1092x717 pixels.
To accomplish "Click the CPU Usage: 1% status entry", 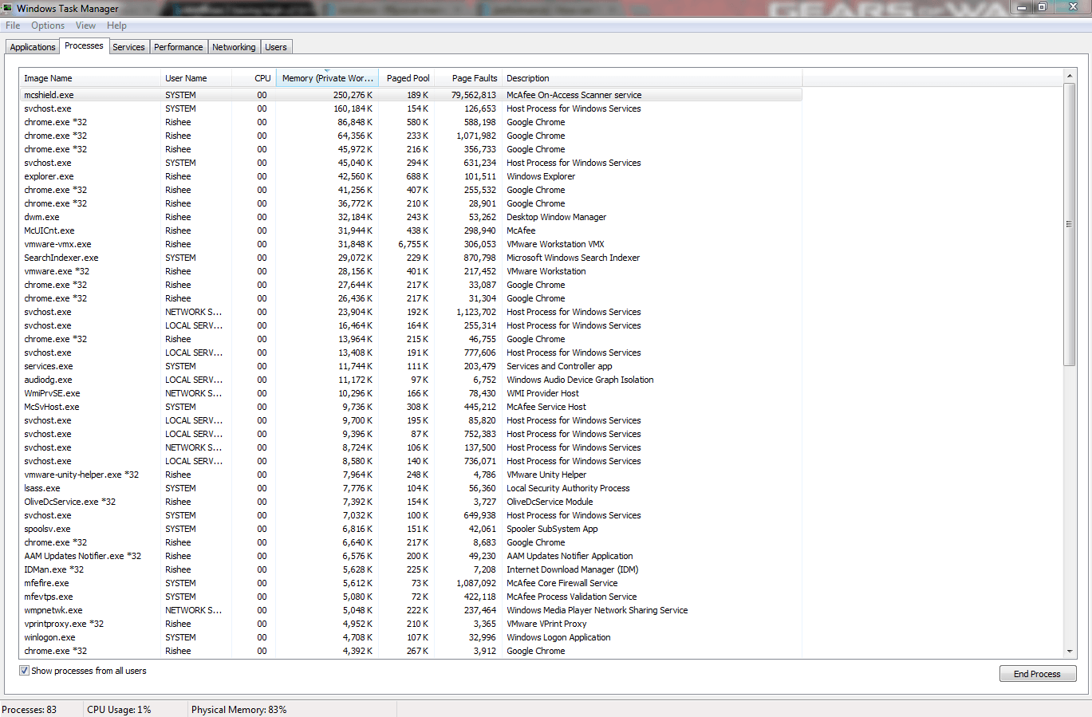I will pos(119,709).
